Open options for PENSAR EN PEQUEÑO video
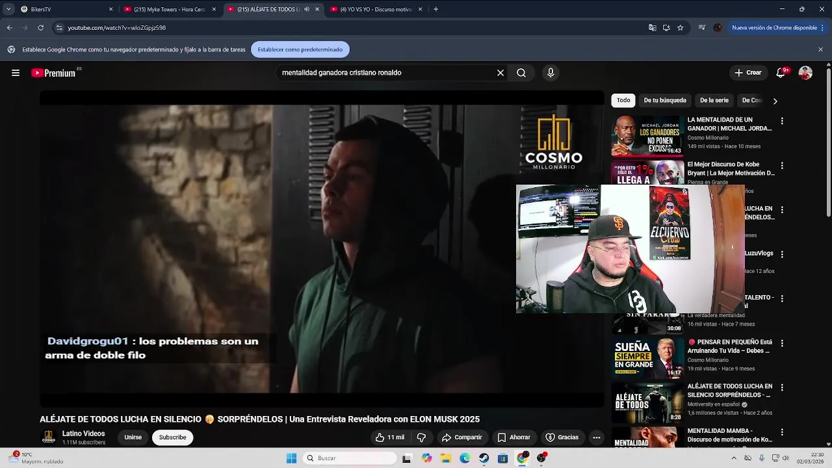This screenshot has width=832, height=468. [x=782, y=343]
